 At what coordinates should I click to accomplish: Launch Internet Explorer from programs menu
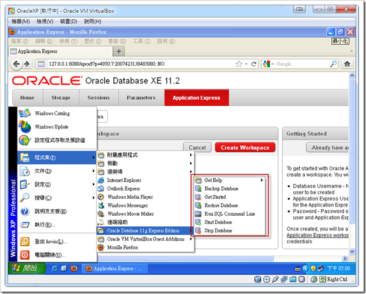pos(145,180)
